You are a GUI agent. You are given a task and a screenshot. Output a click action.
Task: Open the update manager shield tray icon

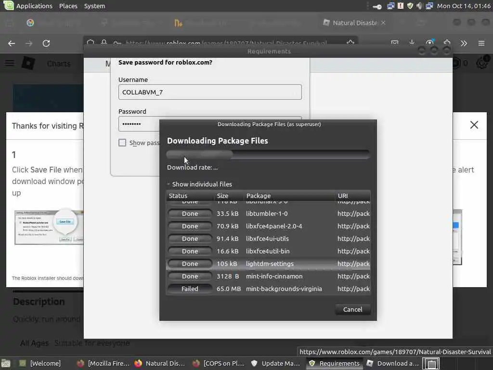coord(410,6)
